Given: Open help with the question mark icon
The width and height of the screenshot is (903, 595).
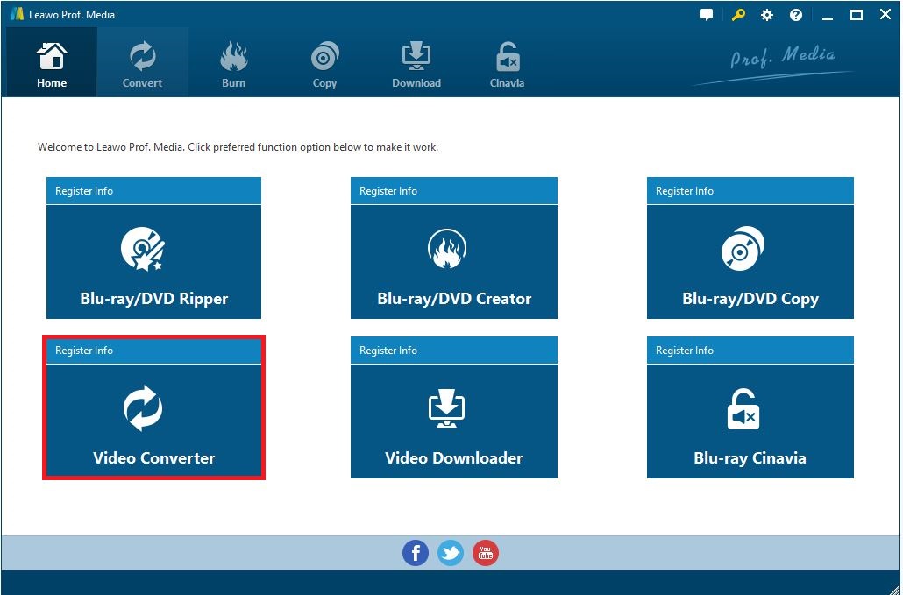Looking at the screenshot, I should 796,15.
